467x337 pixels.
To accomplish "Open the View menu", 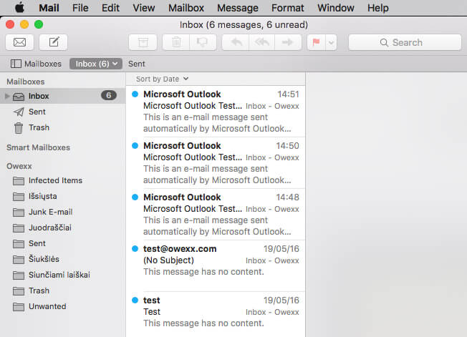I will [x=143, y=8].
